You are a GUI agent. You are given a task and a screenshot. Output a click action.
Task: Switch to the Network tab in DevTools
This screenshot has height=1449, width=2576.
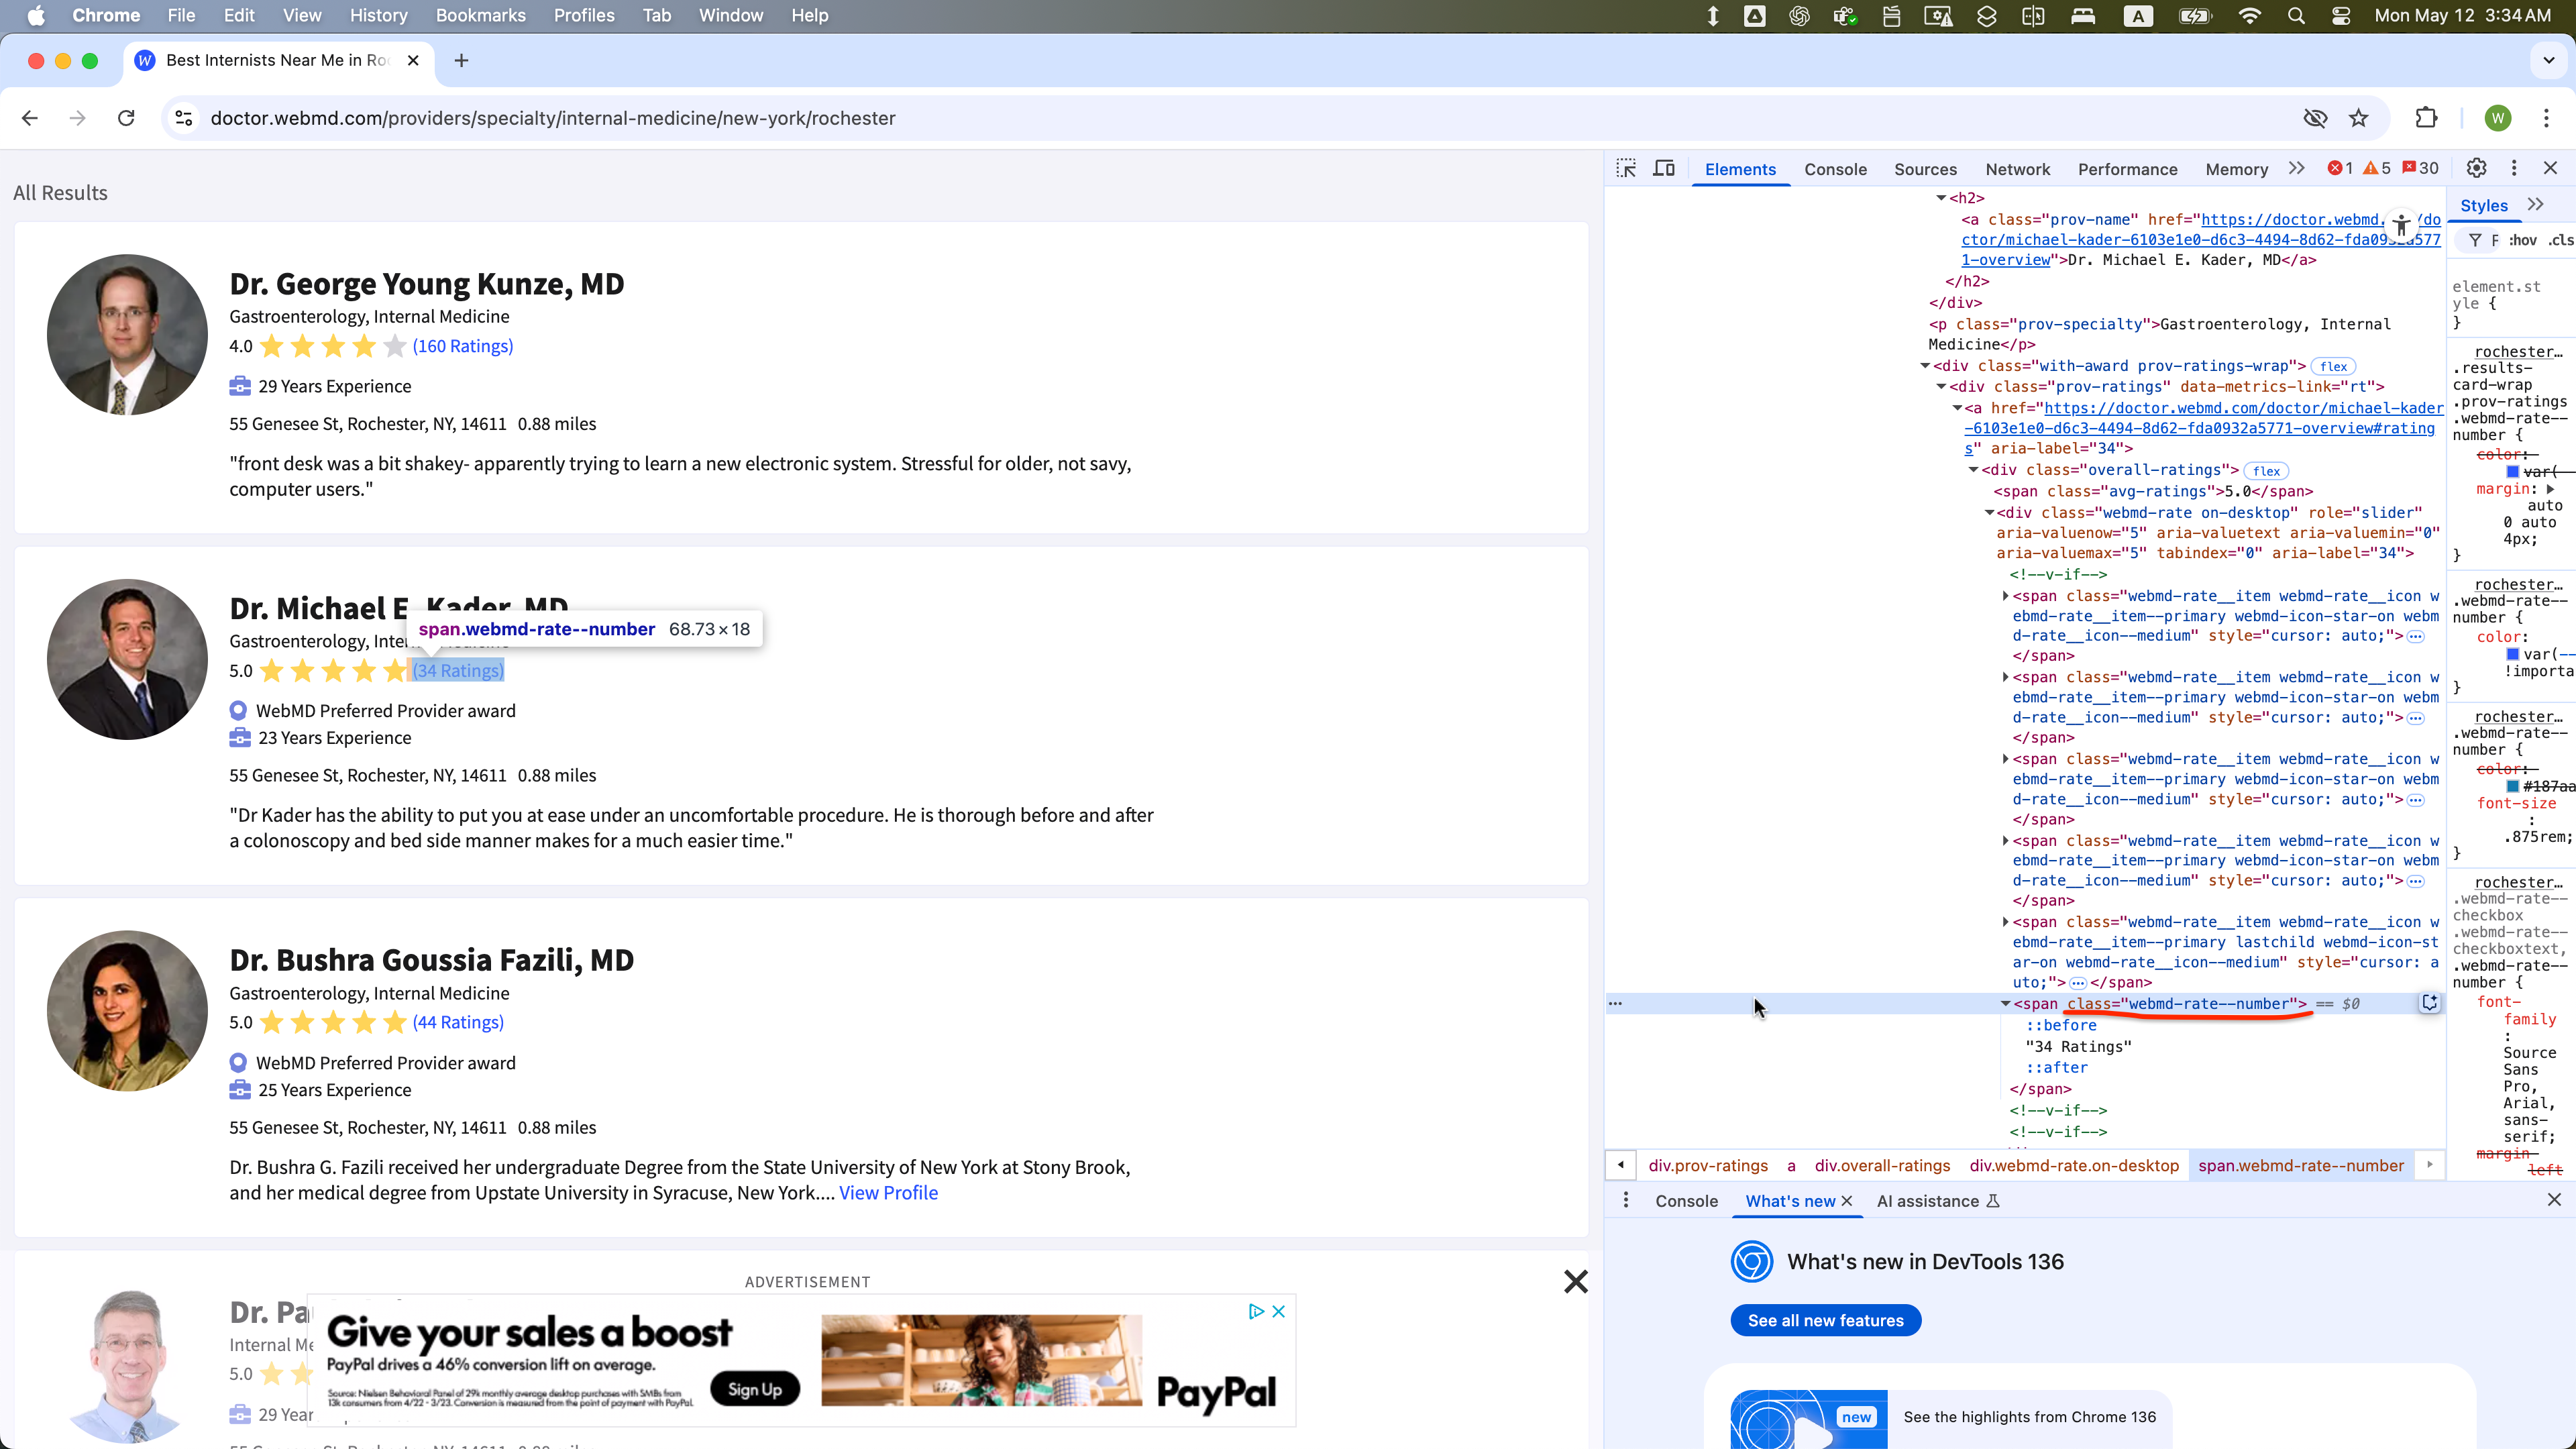(x=2017, y=169)
